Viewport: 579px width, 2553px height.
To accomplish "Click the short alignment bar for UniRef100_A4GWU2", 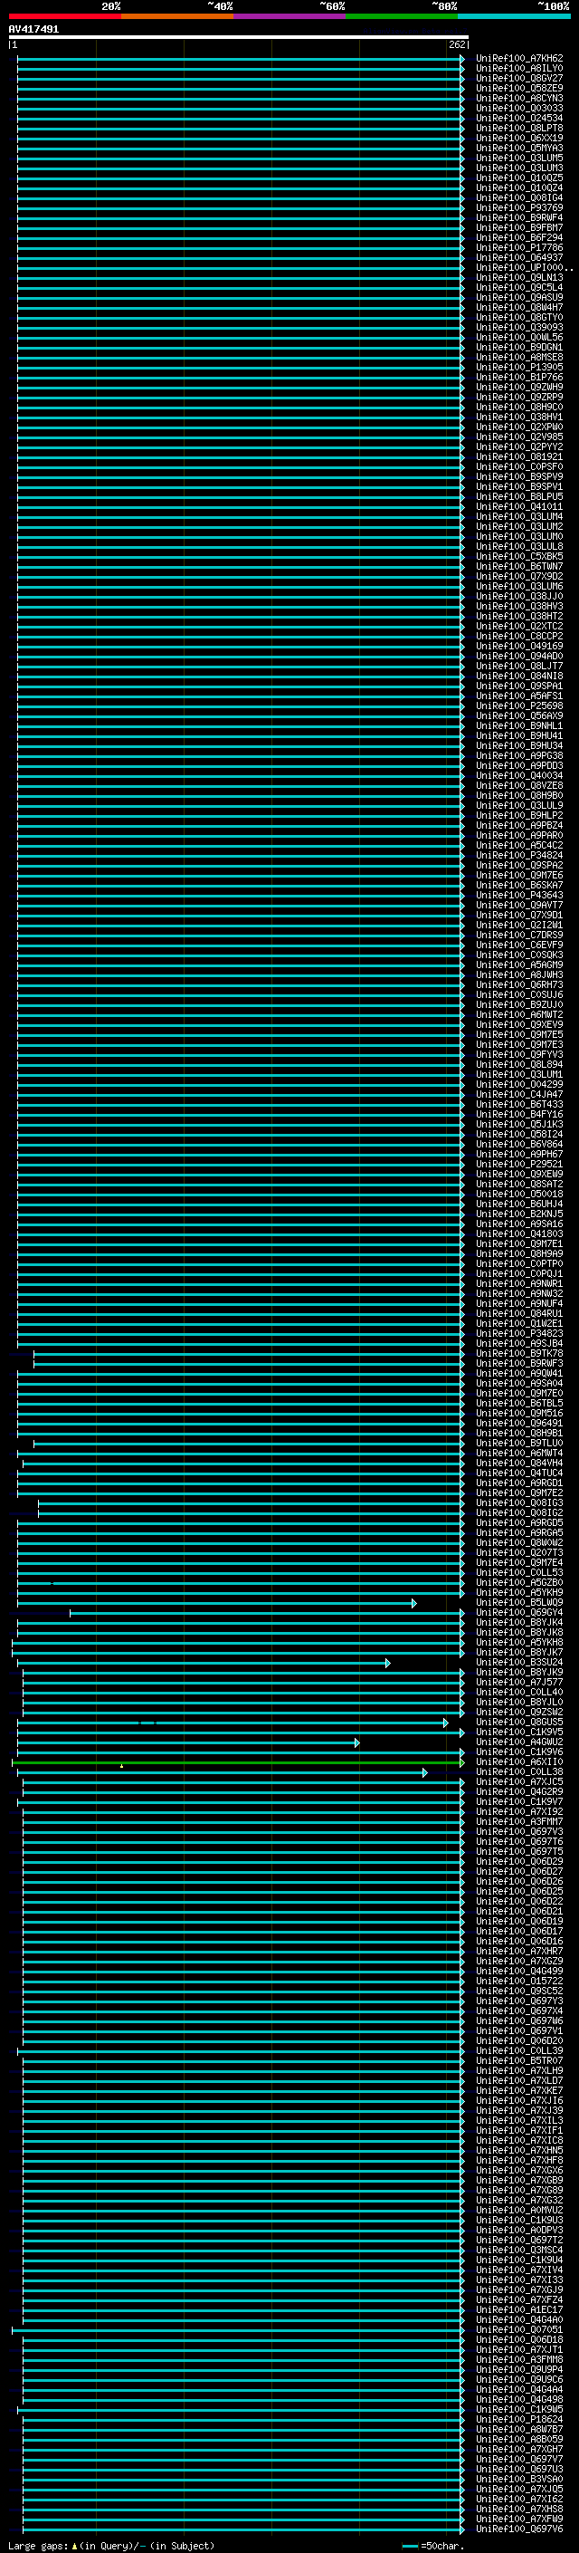I will coord(188,1742).
